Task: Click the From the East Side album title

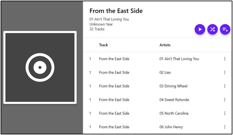Action: click(x=116, y=11)
